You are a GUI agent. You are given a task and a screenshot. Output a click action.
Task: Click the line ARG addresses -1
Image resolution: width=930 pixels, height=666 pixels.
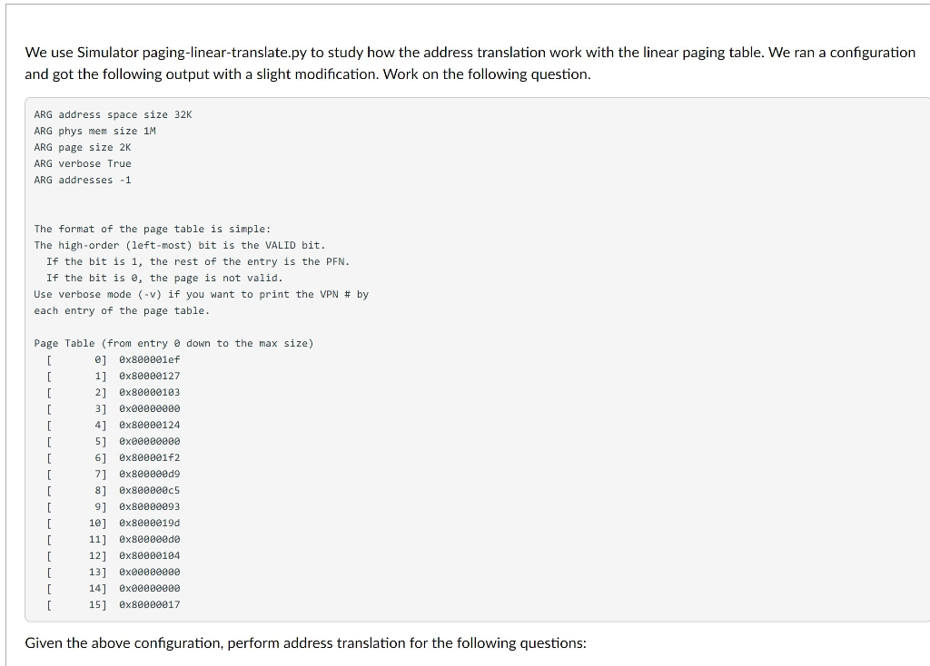click(85, 180)
